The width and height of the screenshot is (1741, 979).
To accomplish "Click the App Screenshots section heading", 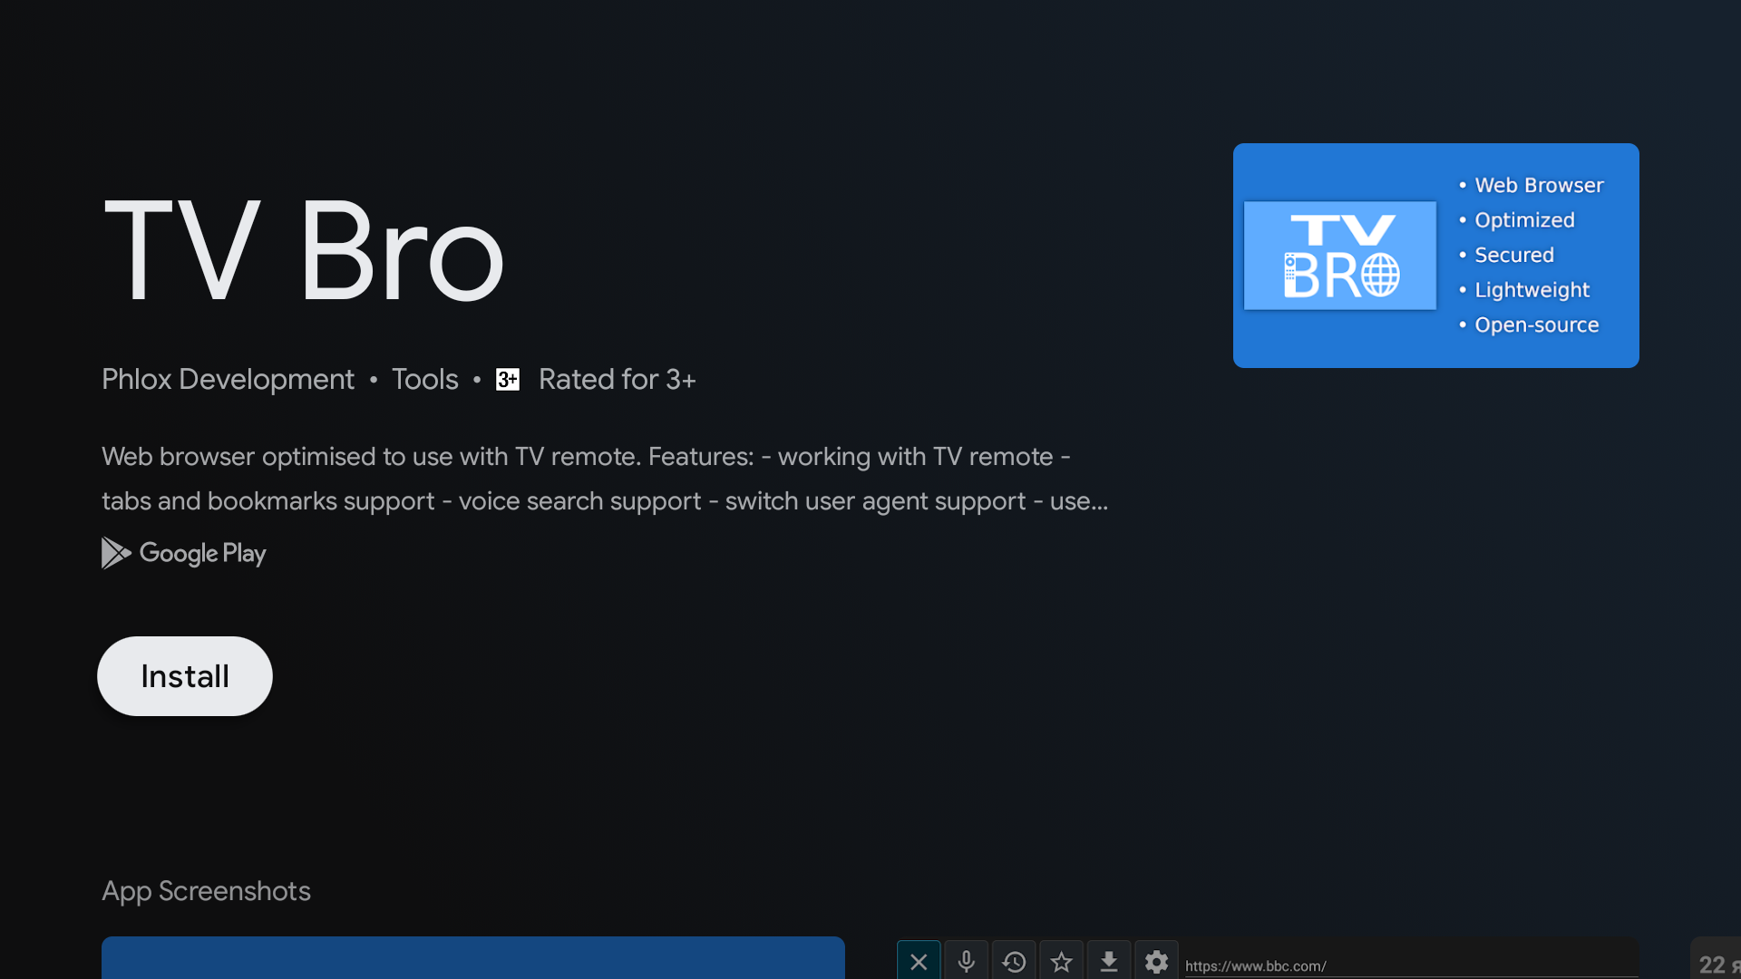I will [x=206, y=891].
